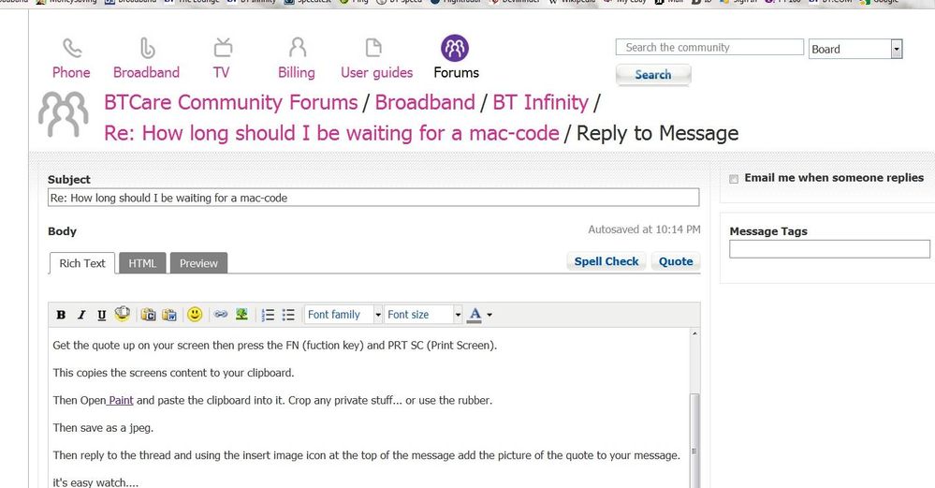
Task: Apply the text color A icon
Action: pos(475,315)
